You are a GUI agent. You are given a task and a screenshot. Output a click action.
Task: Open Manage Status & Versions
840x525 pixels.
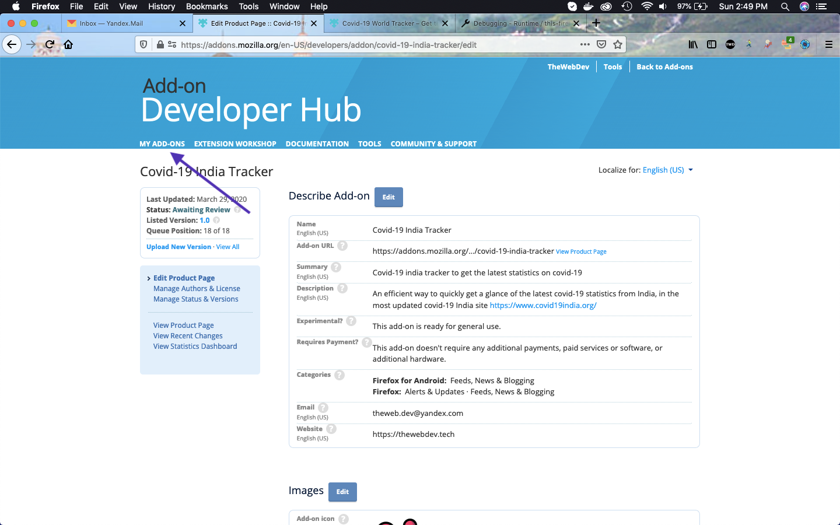coord(196,299)
